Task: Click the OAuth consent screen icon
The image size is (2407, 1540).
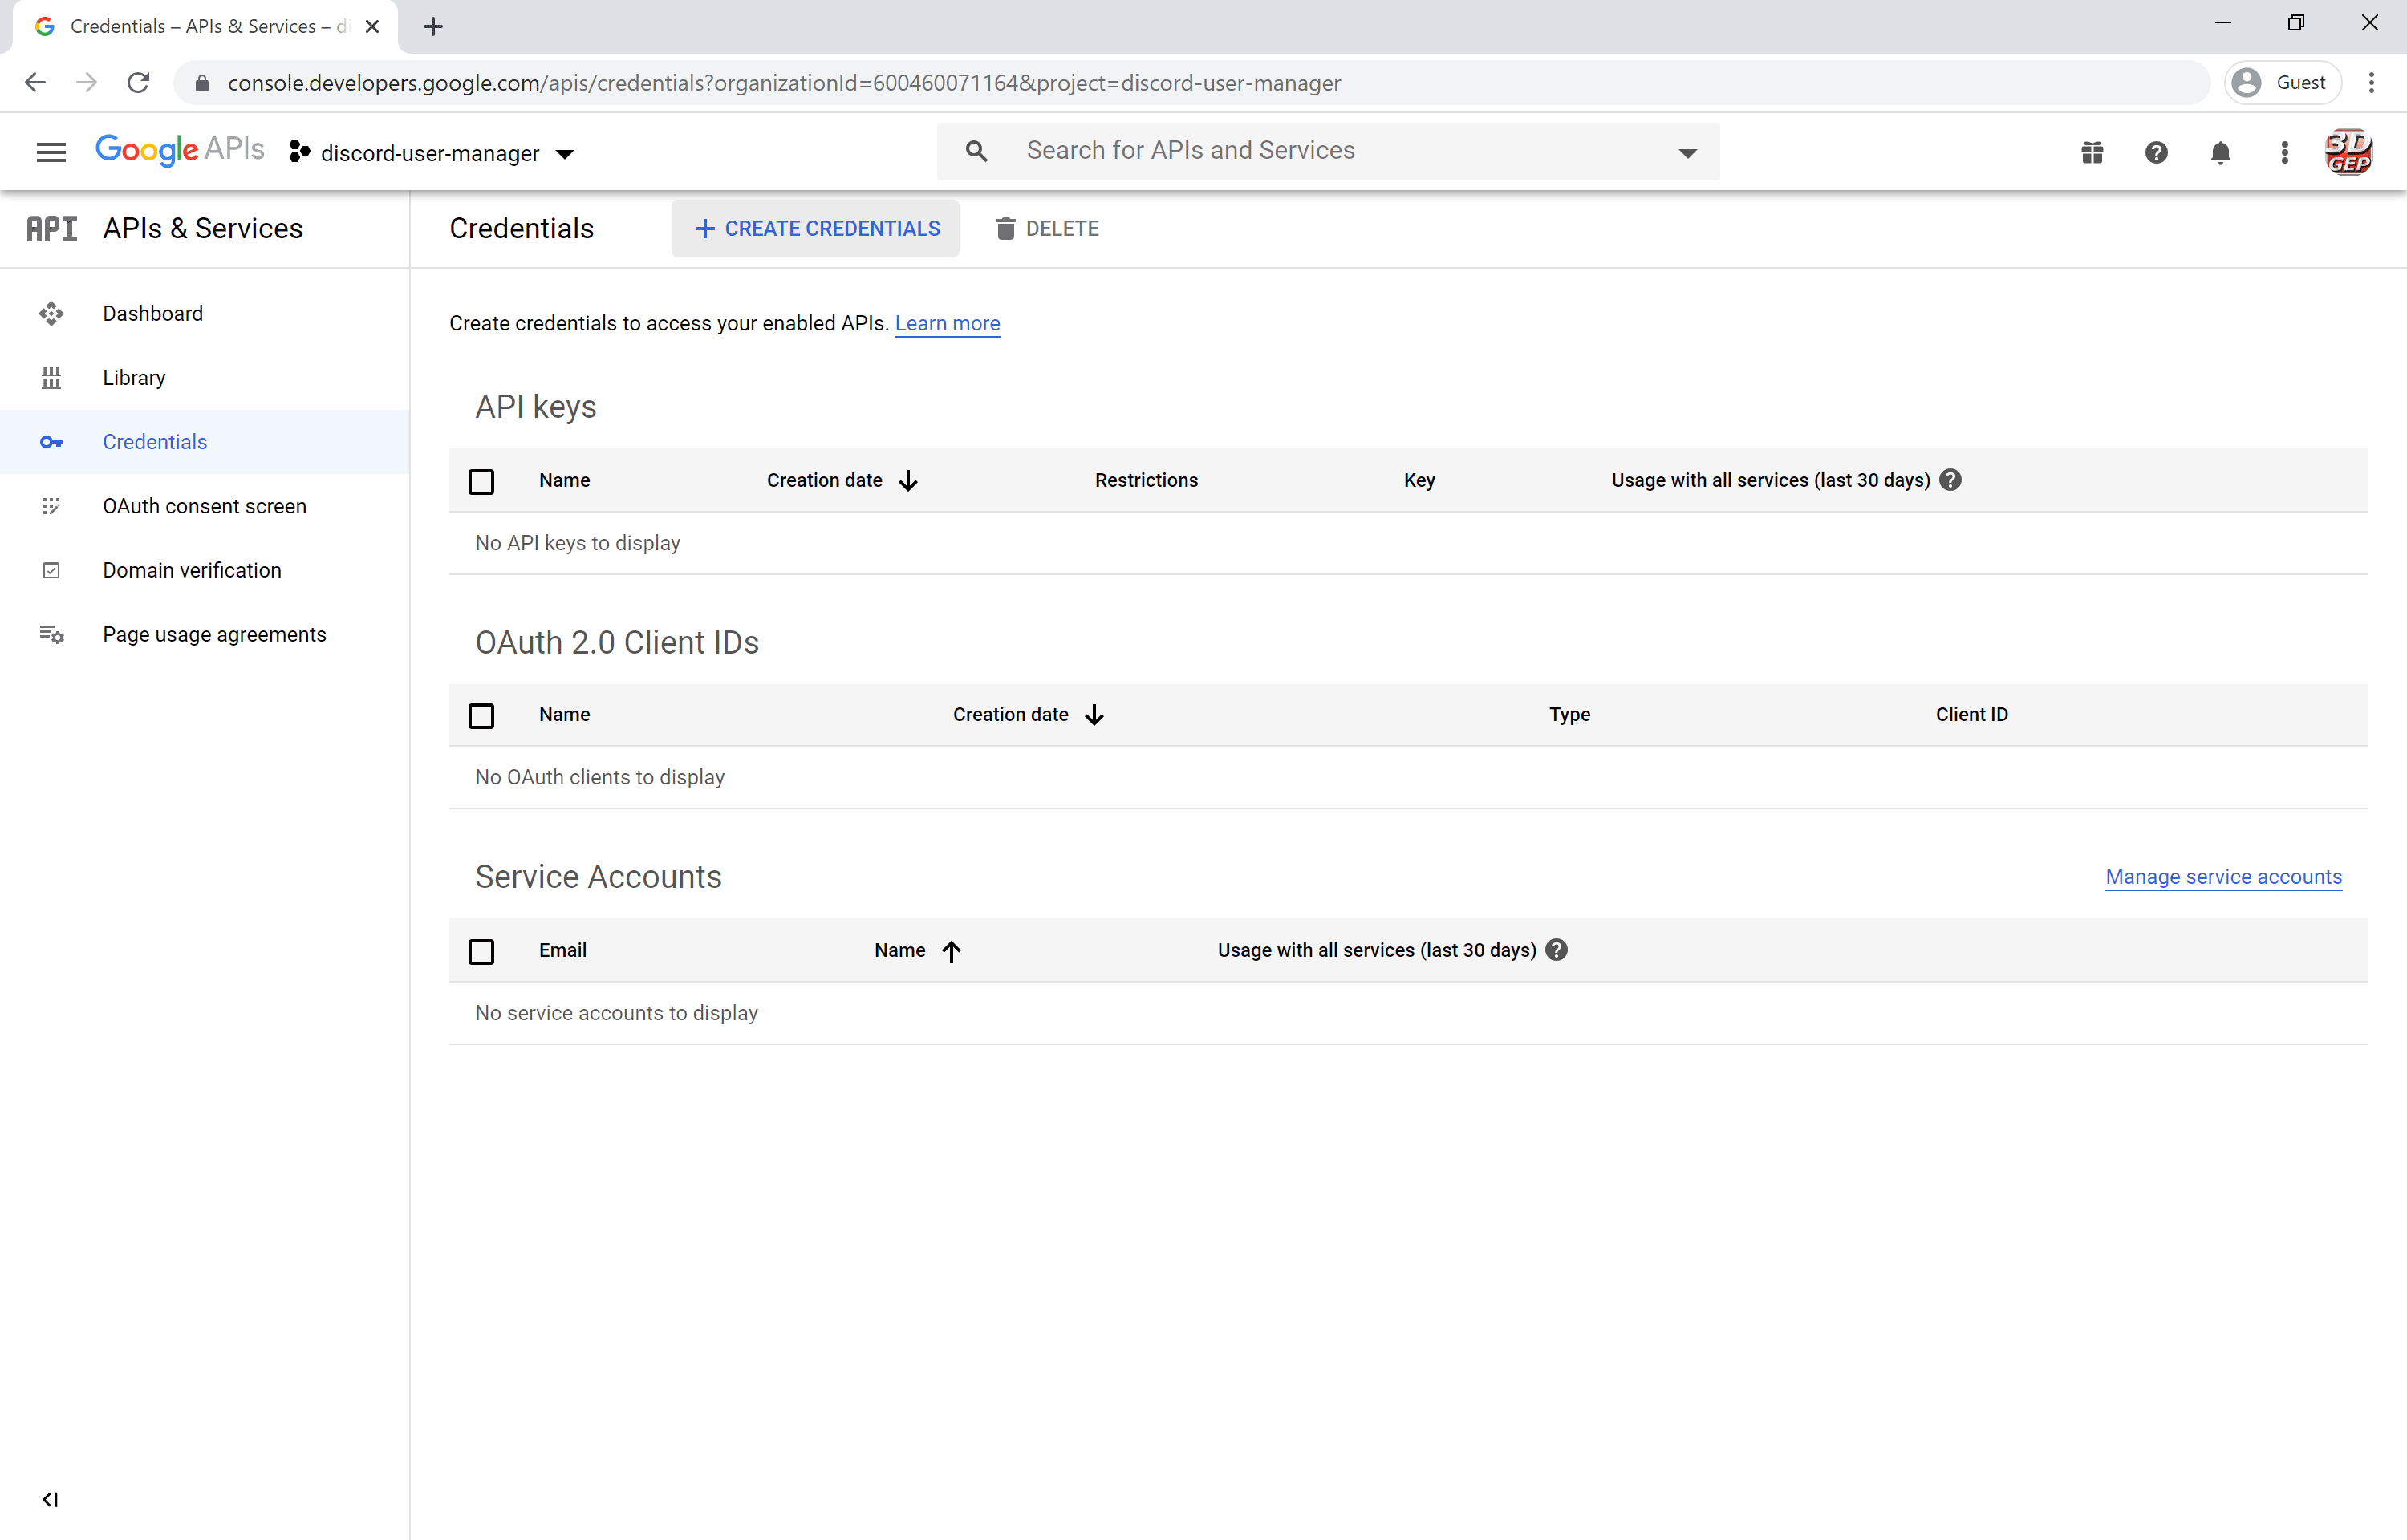Action: pyautogui.click(x=51, y=505)
